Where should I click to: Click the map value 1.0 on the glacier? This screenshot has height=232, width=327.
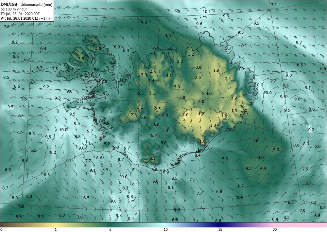pyautogui.click(x=185, y=115)
